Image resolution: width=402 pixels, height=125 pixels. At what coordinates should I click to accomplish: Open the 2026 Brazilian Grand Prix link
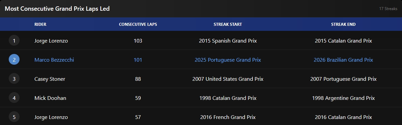[x=343, y=60]
